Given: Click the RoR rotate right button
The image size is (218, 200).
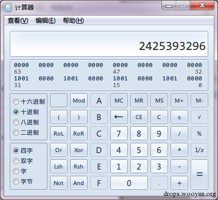Looking at the screenshot, I should pyautogui.click(x=79, y=134).
